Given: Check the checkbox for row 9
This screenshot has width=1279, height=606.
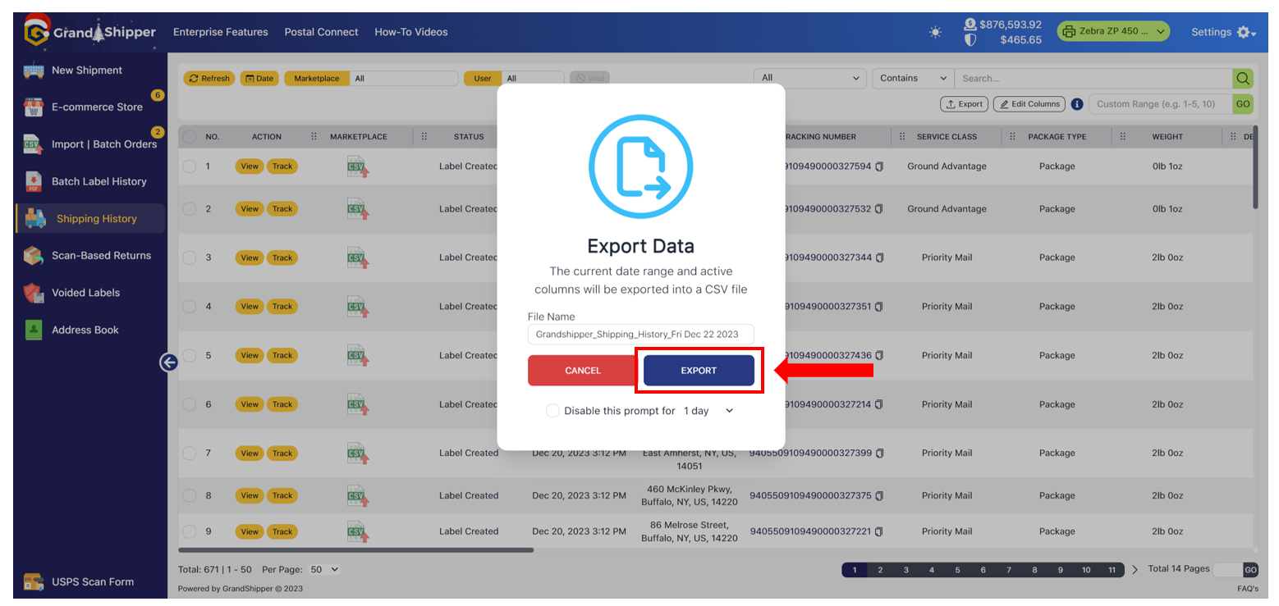Looking at the screenshot, I should tap(190, 531).
